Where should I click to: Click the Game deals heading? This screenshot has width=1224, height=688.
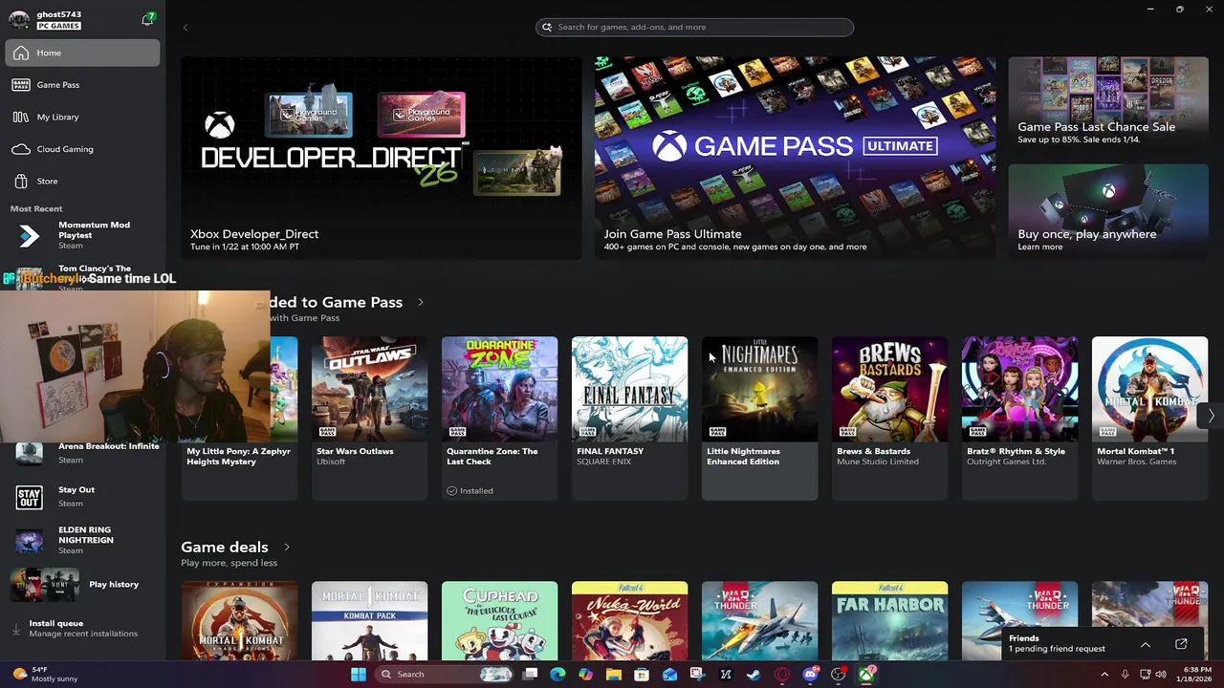(225, 547)
